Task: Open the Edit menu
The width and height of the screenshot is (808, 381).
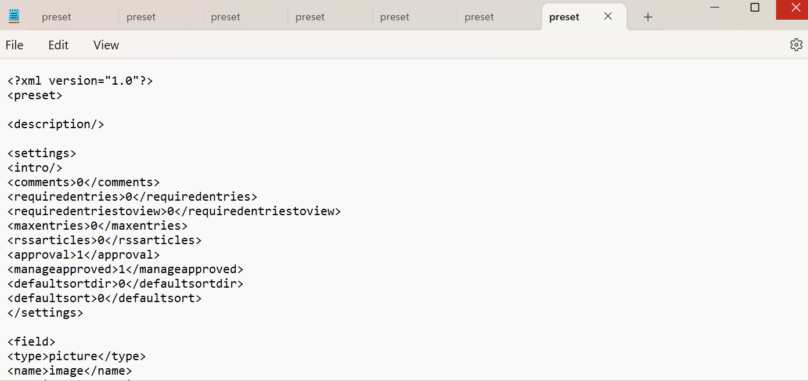Action: [x=58, y=45]
